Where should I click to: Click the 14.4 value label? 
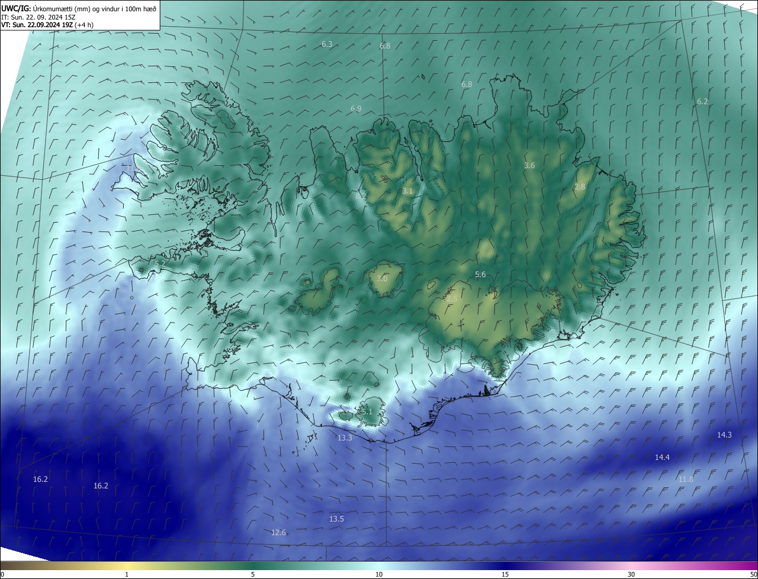coord(662,458)
